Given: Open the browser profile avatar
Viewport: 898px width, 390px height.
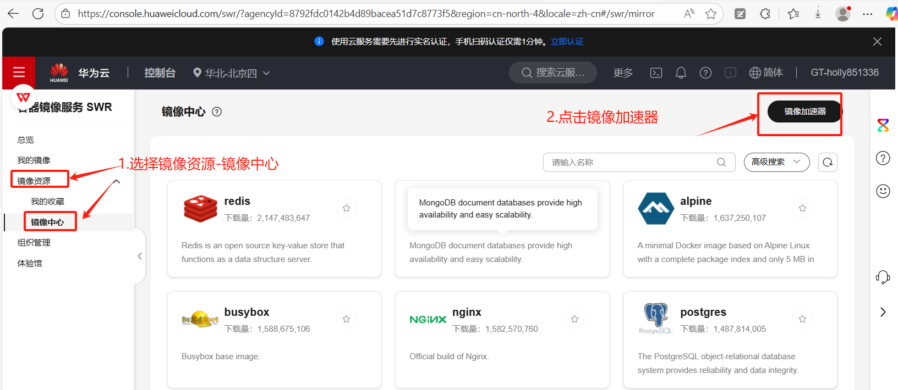Looking at the screenshot, I should click(x=843, y=14).
